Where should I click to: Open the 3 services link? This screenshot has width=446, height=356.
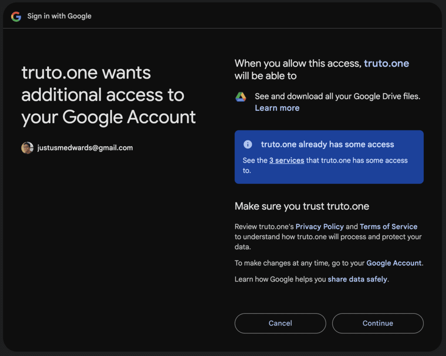(287, 160)
